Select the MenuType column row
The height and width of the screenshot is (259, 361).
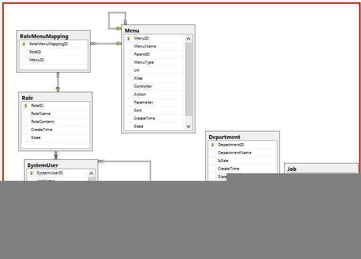[x=154, y=62]
